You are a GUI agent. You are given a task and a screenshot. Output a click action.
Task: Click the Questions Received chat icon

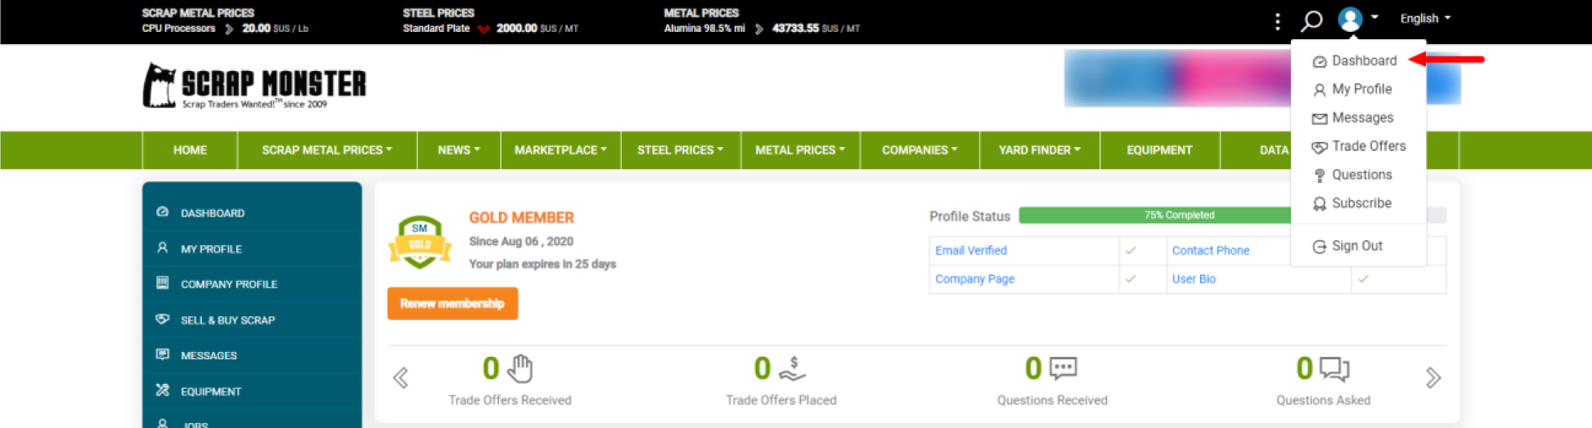click(x=1063, y=368)
